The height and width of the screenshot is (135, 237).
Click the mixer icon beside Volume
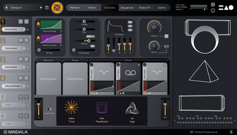click(x=166, y=36)
